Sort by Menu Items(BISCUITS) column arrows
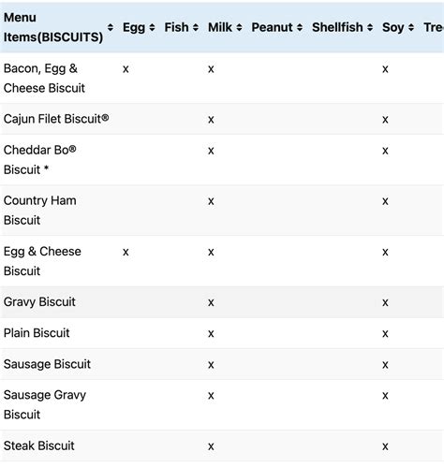This screenshot has width=444, height=467. coord(111,27)
